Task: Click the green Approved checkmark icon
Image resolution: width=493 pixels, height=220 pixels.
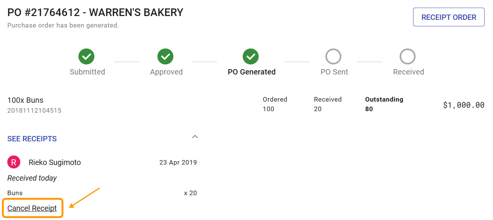Action: (x=166, y=56)
